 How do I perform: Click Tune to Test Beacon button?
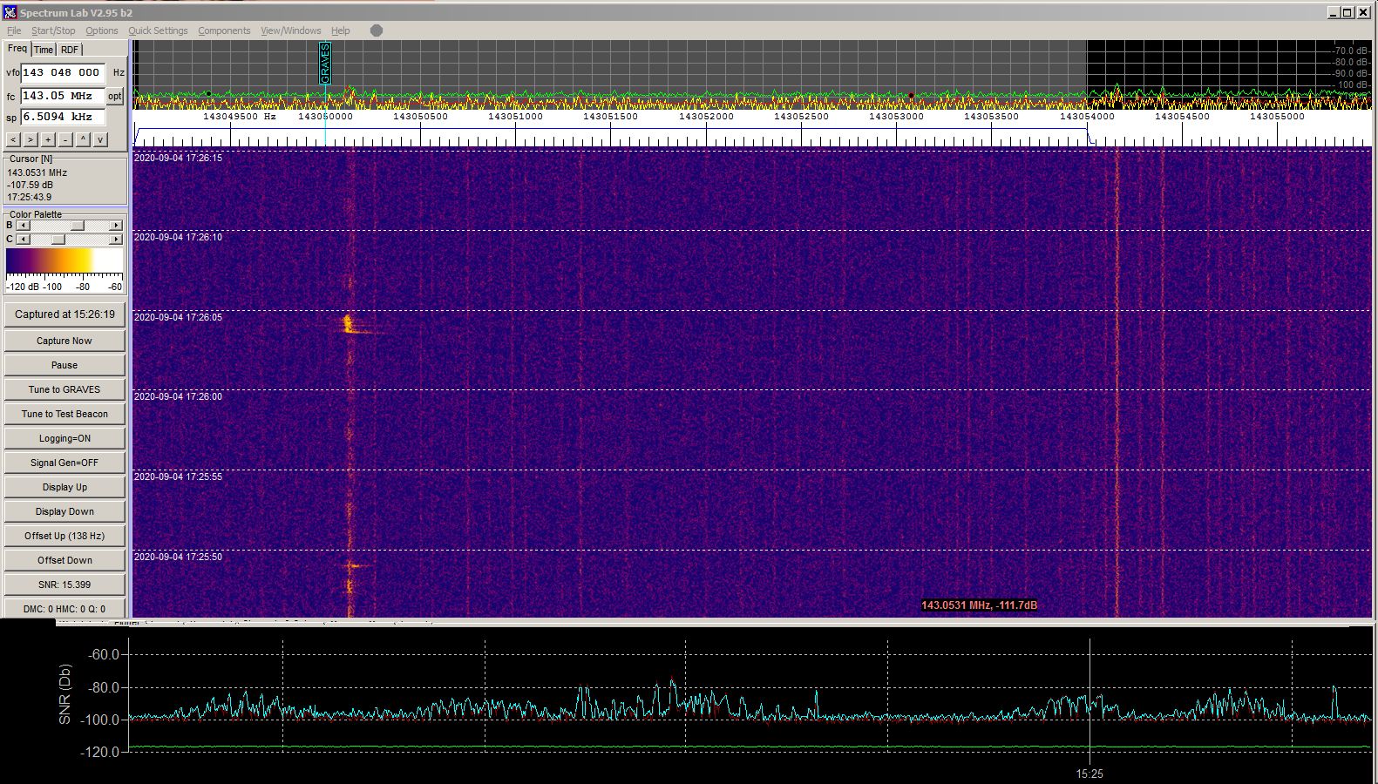click(x=64, y=414)
